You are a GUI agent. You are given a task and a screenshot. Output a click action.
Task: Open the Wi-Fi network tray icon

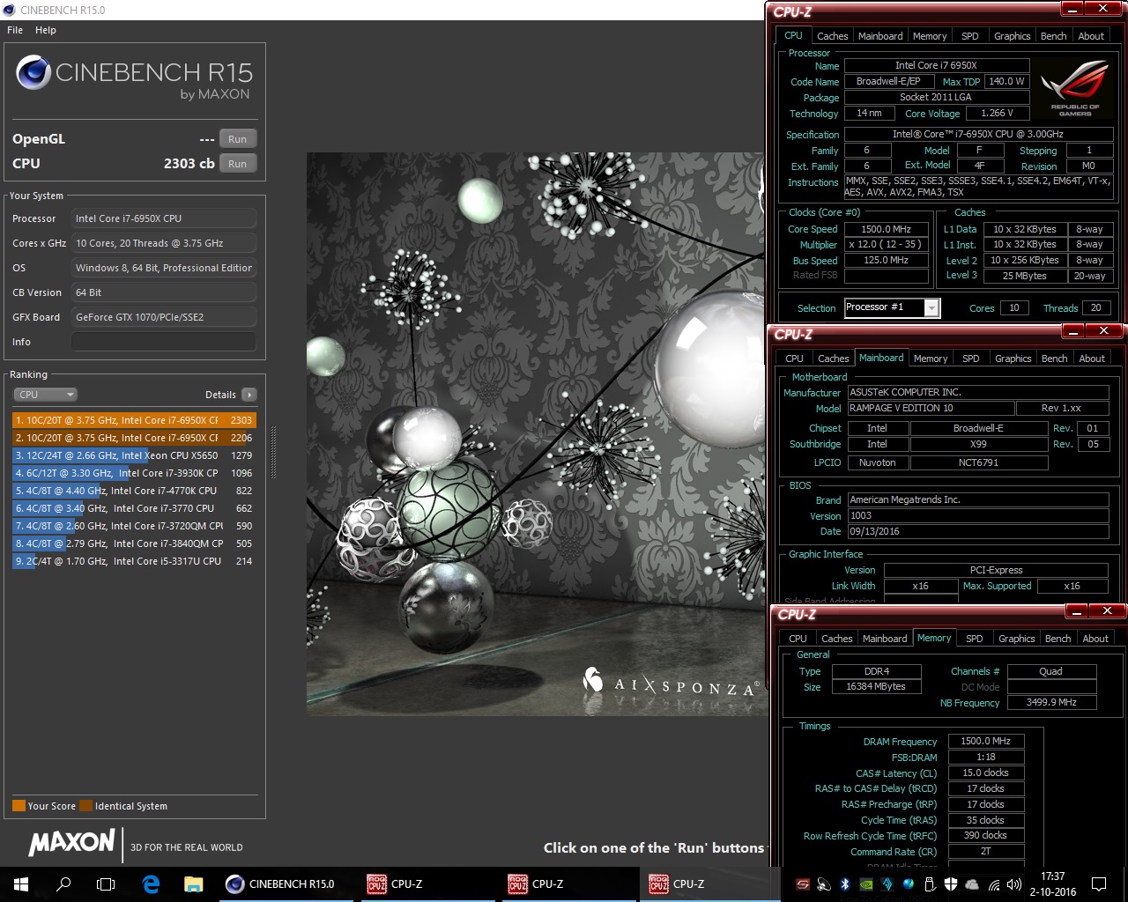[x=994, y=884]
